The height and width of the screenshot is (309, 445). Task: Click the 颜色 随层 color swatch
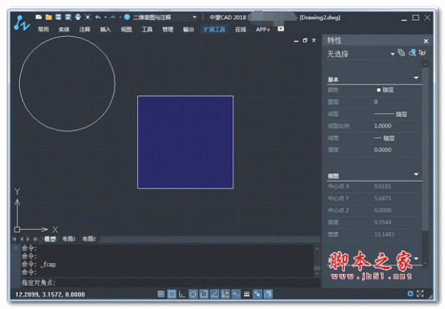coord(379,90)
